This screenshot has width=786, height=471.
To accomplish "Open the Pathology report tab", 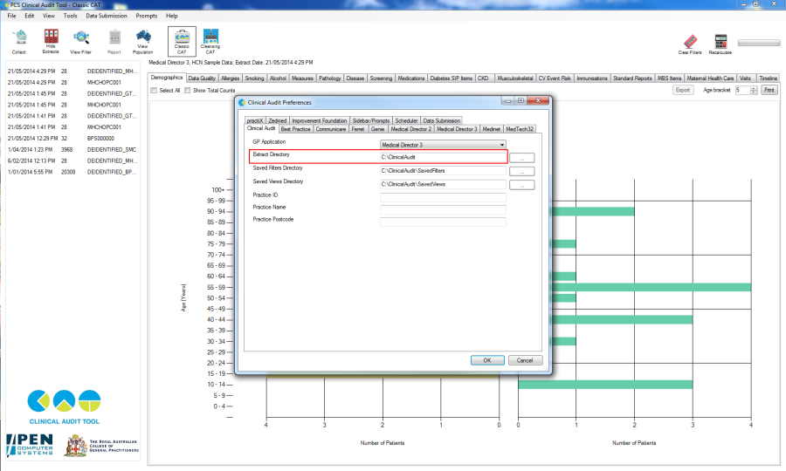I will point(330,78).
